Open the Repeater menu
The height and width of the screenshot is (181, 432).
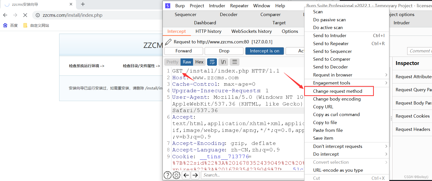tap(239, 6)
